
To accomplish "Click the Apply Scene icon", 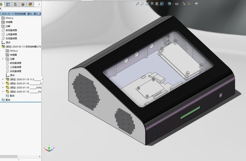I will pyautogui.click(x=189, y=4).
